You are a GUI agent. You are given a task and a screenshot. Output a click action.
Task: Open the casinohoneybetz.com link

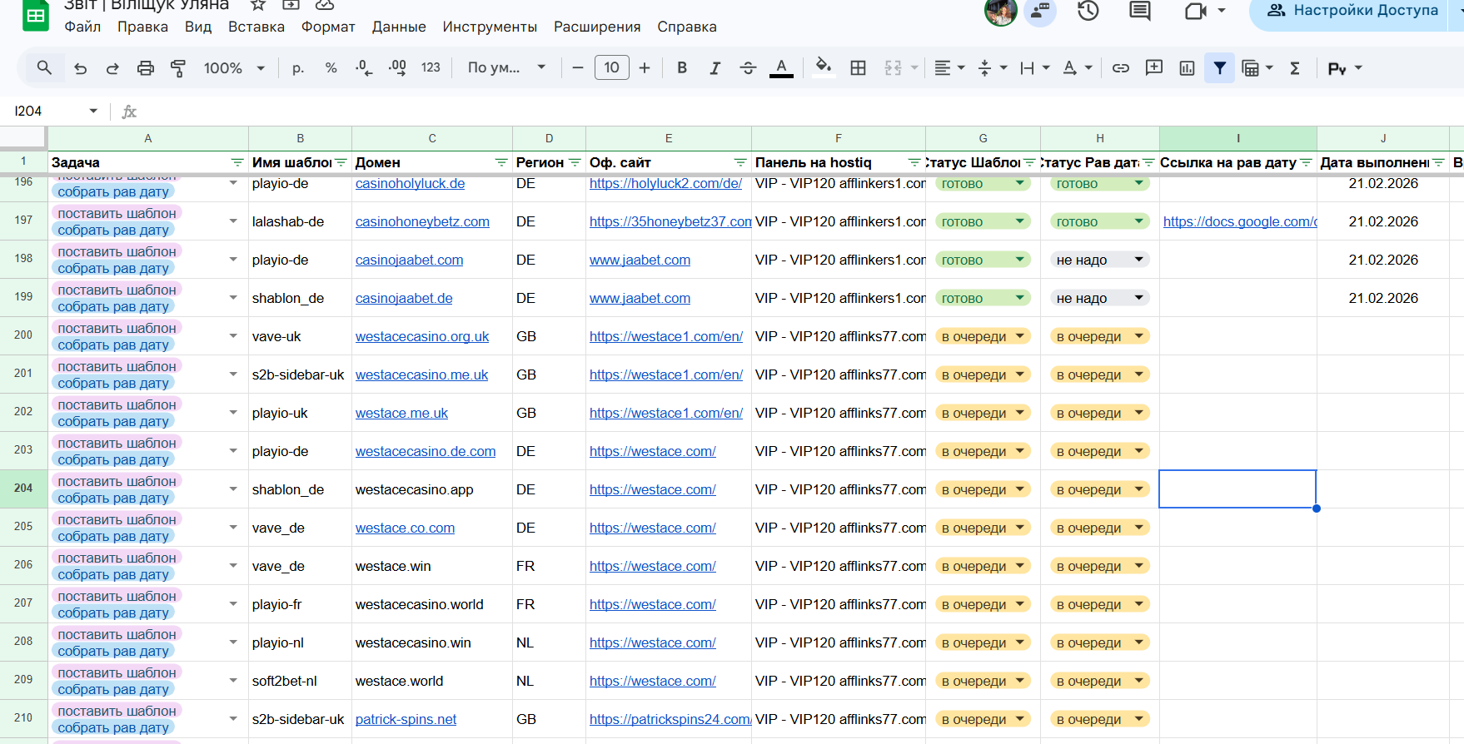pyautogui.click(x=422, y=221)
